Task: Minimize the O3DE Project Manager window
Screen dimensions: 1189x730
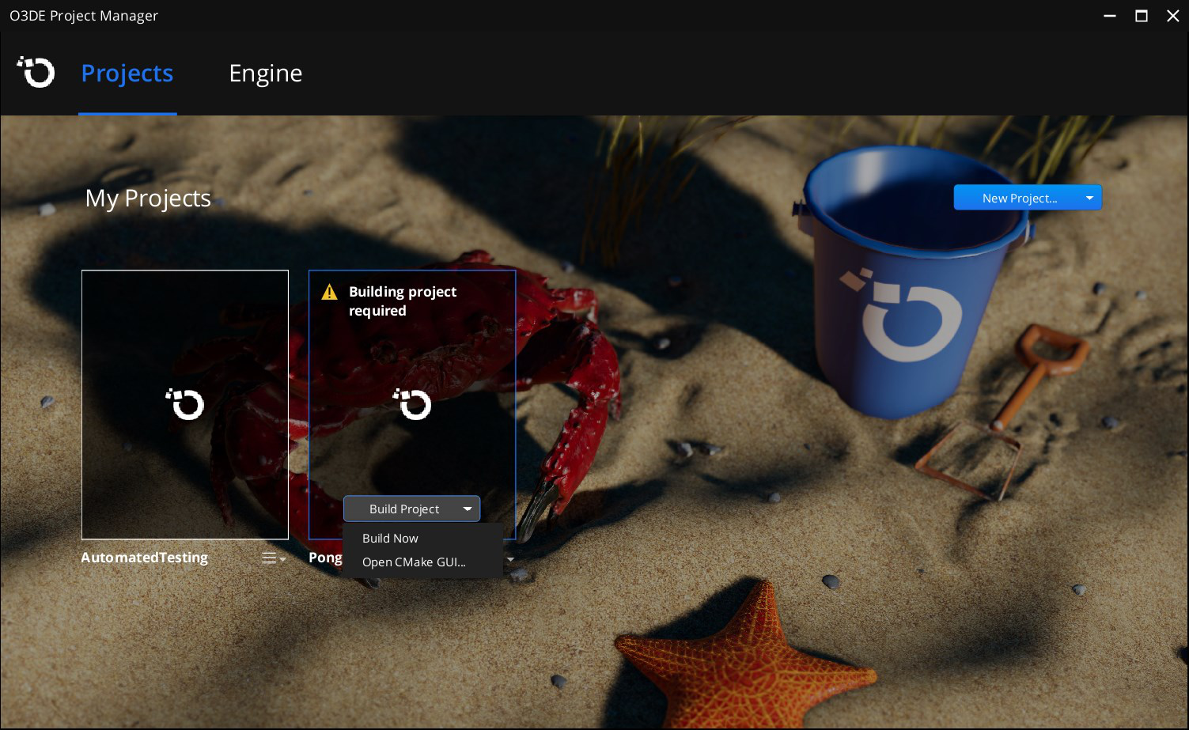Action: click(1110, 16)
